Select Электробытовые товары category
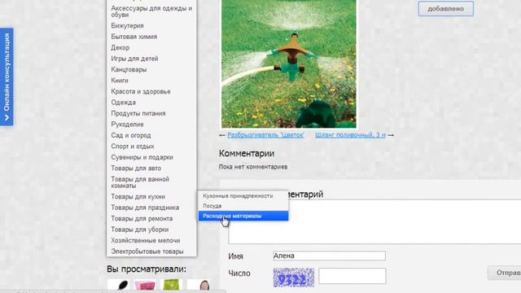Viewport: 521px width, 293px height. point(147,251)
